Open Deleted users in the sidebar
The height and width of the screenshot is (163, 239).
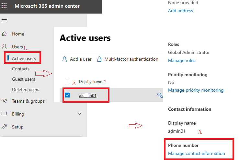coord(26,89)
